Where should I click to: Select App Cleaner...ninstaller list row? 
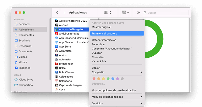[72, 42]
